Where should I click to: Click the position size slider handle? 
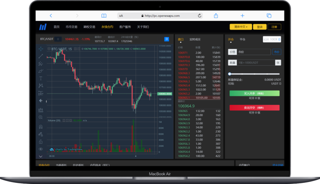click(x=230, y=74)
